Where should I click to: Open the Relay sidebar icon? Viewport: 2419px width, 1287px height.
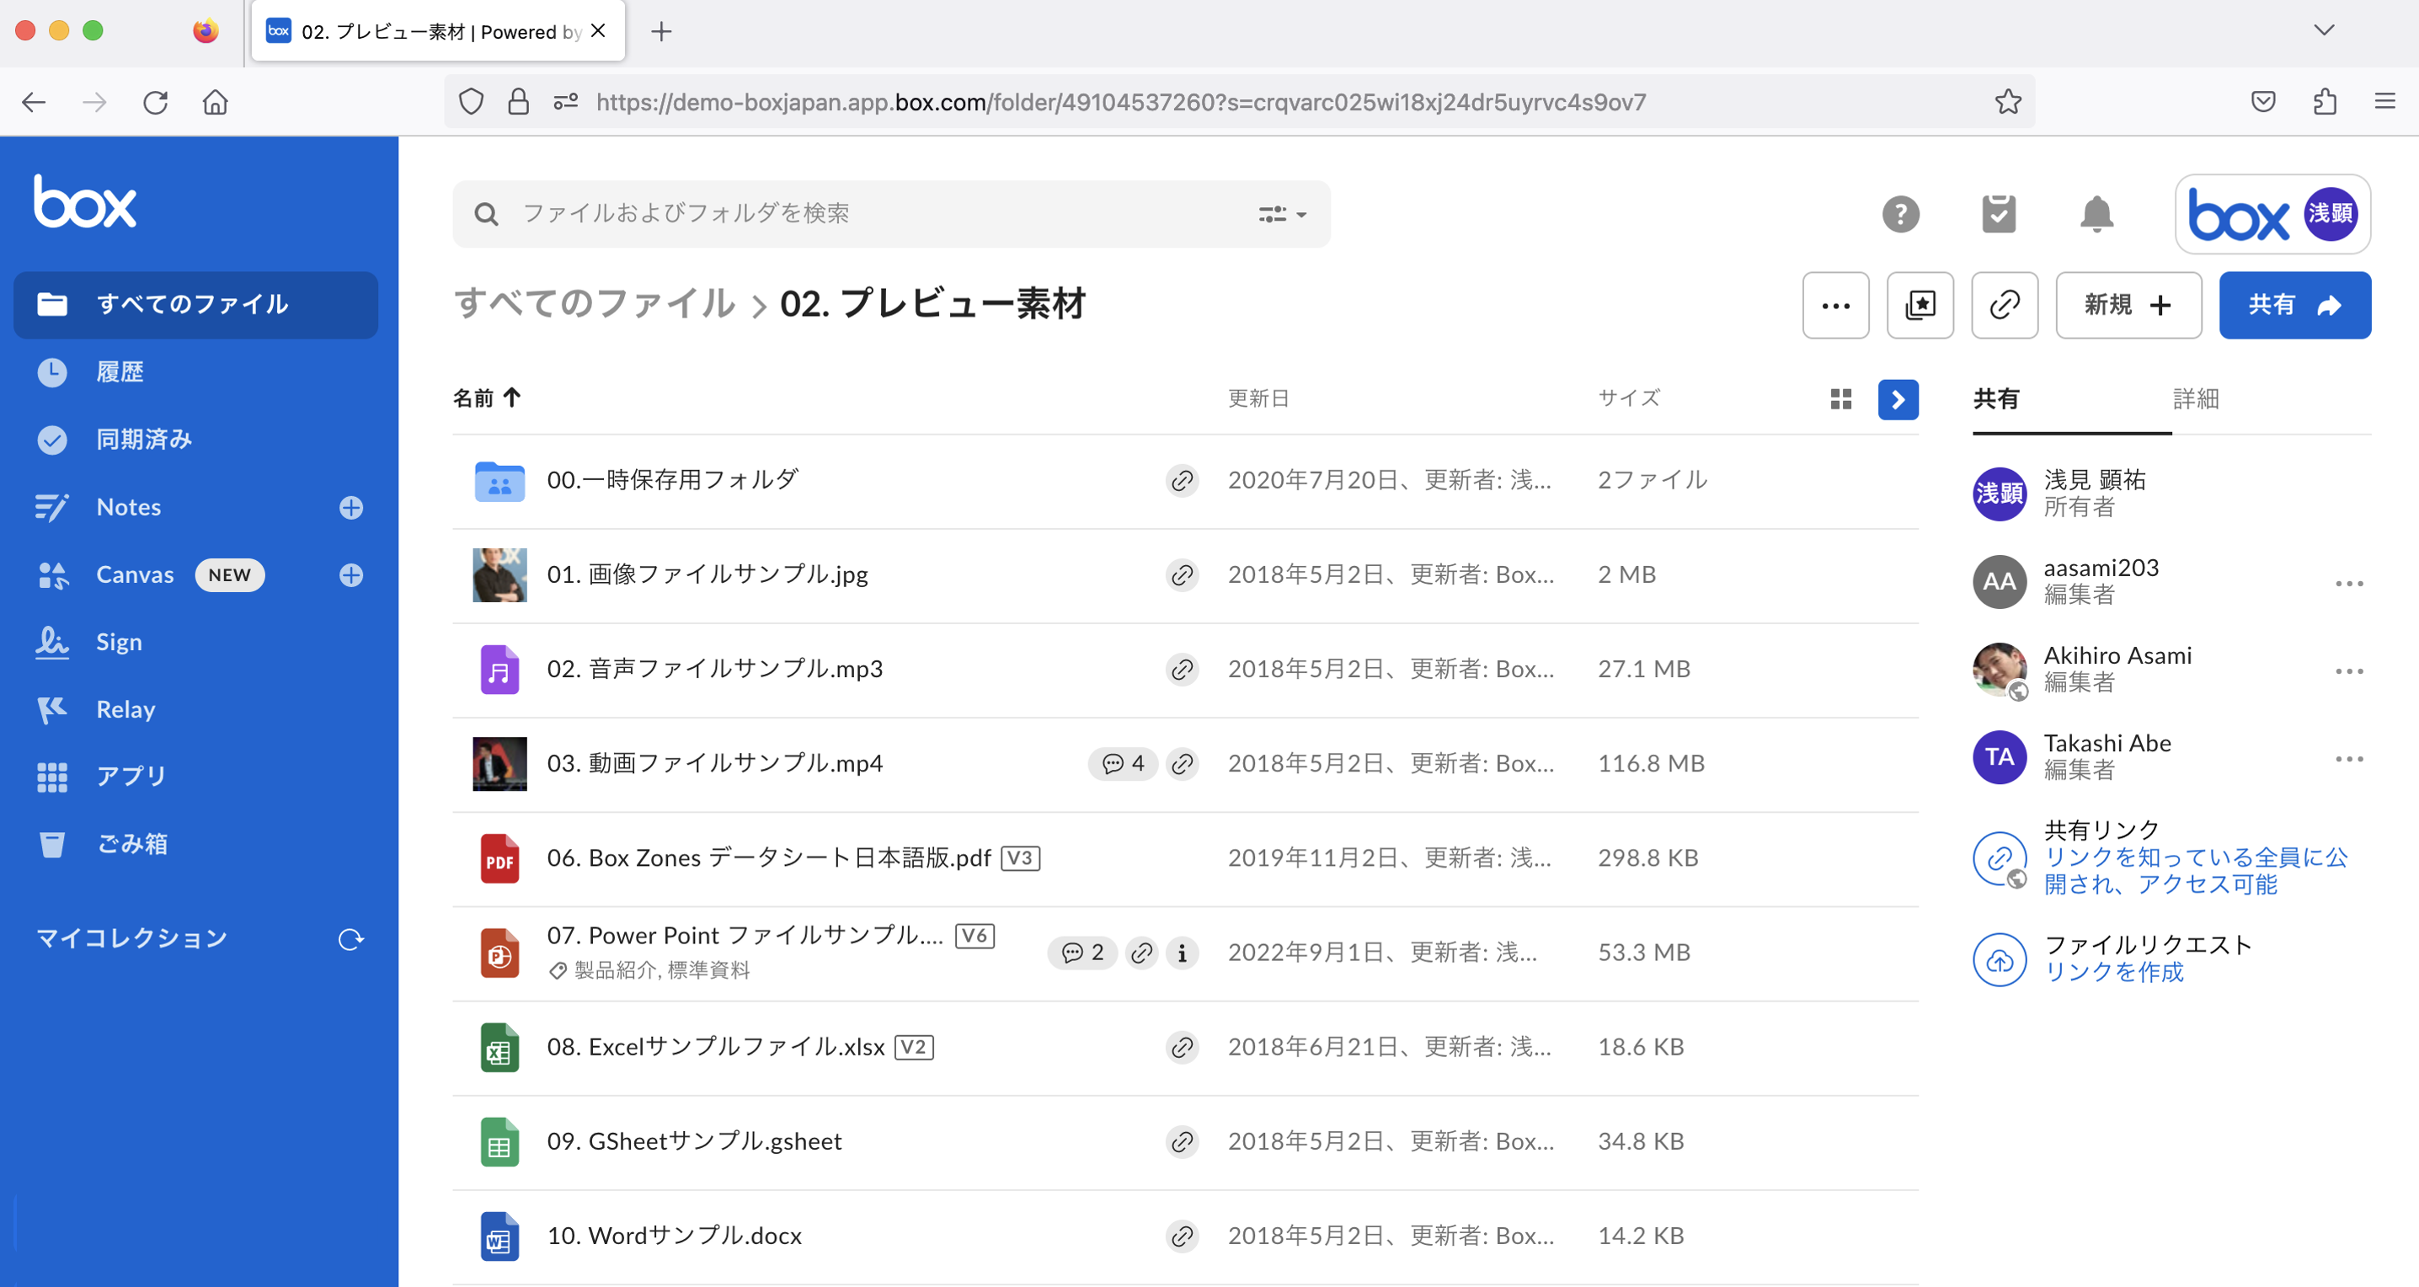tap(51, 710)
